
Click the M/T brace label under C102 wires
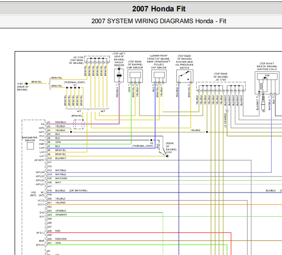click(103, 111)
